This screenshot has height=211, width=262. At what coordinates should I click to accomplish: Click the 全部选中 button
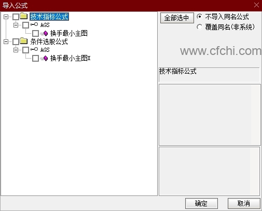coord(177,18)
